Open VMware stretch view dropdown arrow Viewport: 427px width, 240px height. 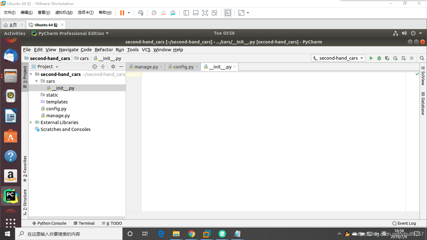tap(248, 13)
